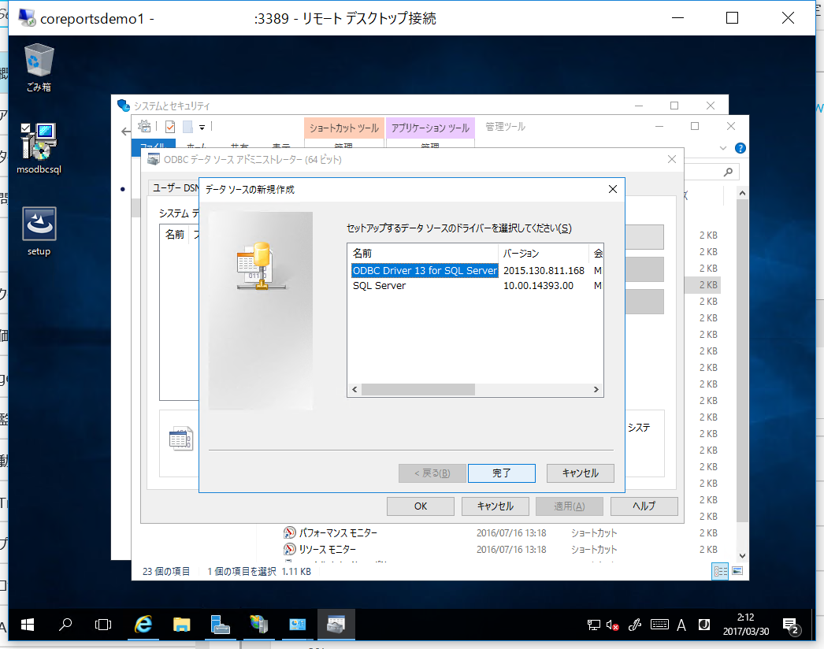The height and width of the screenshot is (649, 824).
Task: Open Task View from the taskbar
Action: [103, 625]
